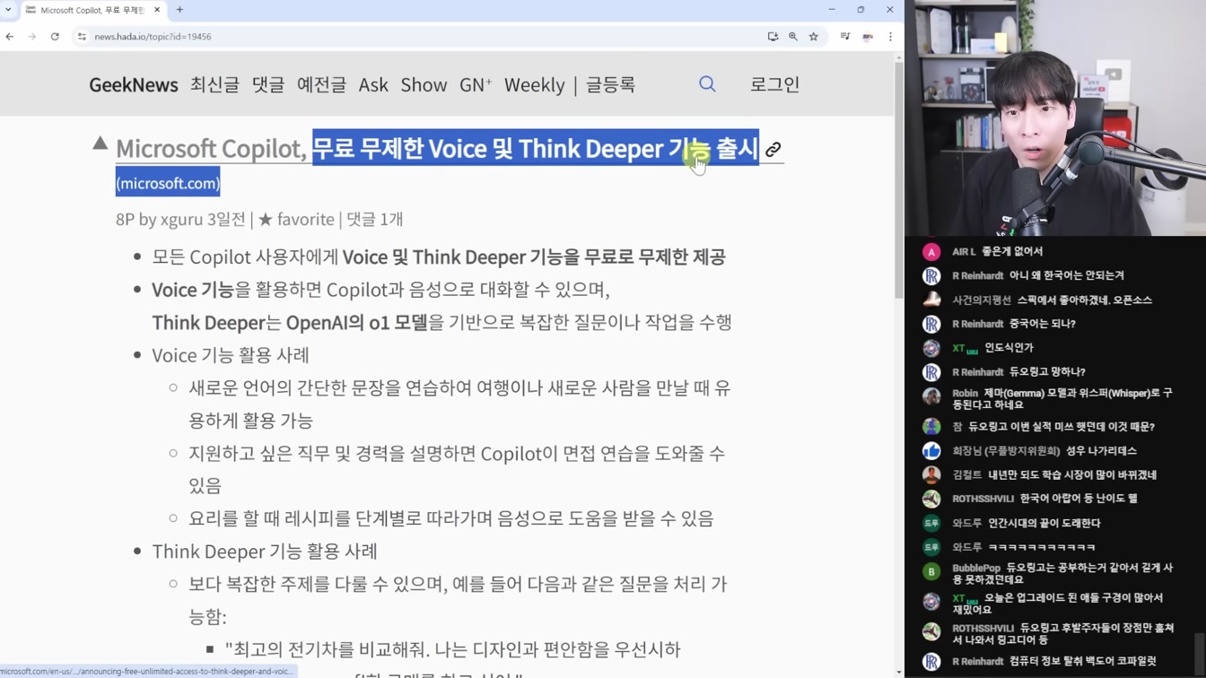The width and height of the screenshot is (1206, 678).
Task: Click ROTHSSHVILI avatar beside '한국어 아랍어' message
Action: [x=931, y=499]
